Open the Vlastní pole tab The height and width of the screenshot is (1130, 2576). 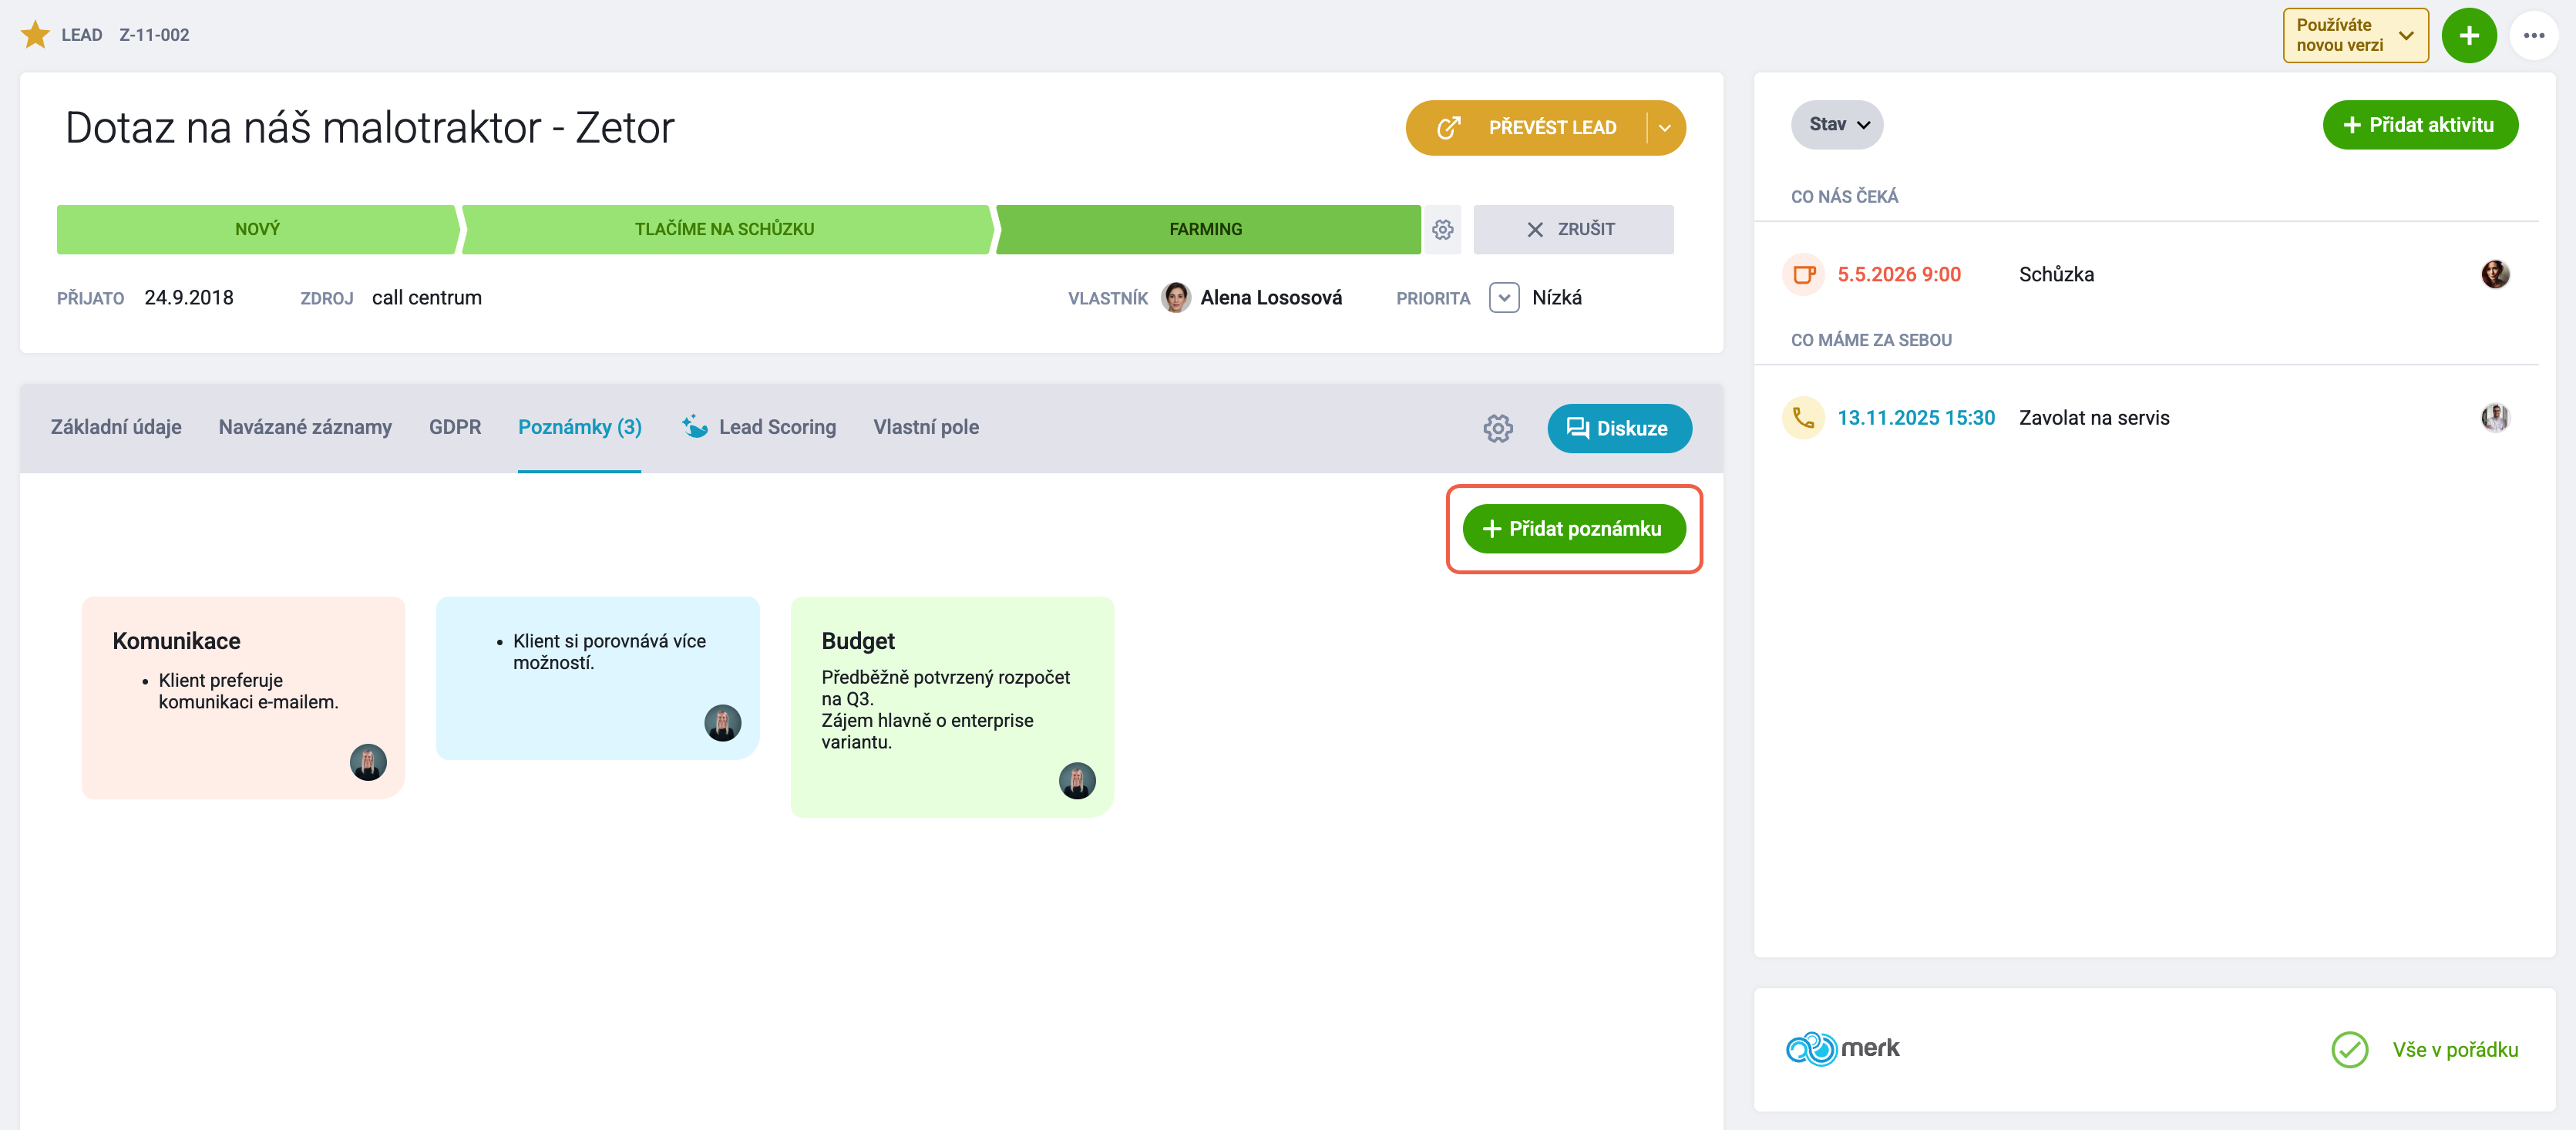[x=926, y=427]
